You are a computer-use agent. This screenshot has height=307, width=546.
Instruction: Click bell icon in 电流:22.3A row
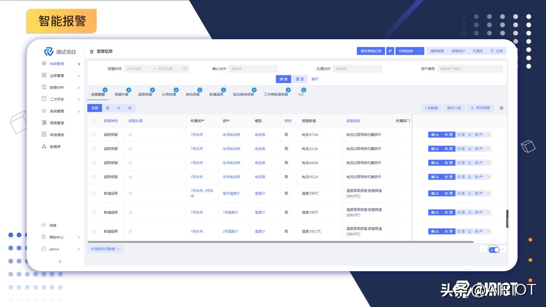click(x=470, y=149)
